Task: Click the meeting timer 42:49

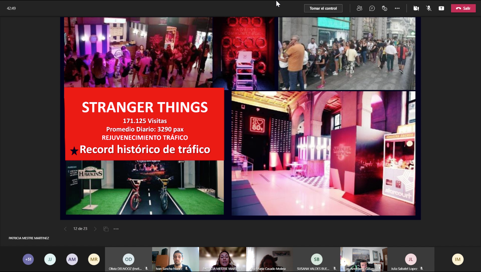Action: click(x=11, y=8)
